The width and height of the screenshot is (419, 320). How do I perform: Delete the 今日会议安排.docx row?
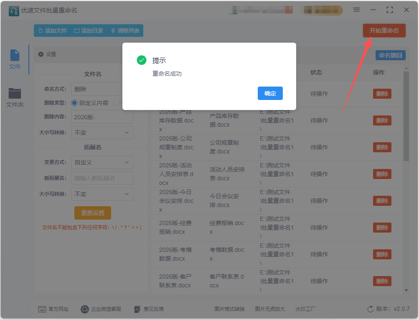coord(382,201)
